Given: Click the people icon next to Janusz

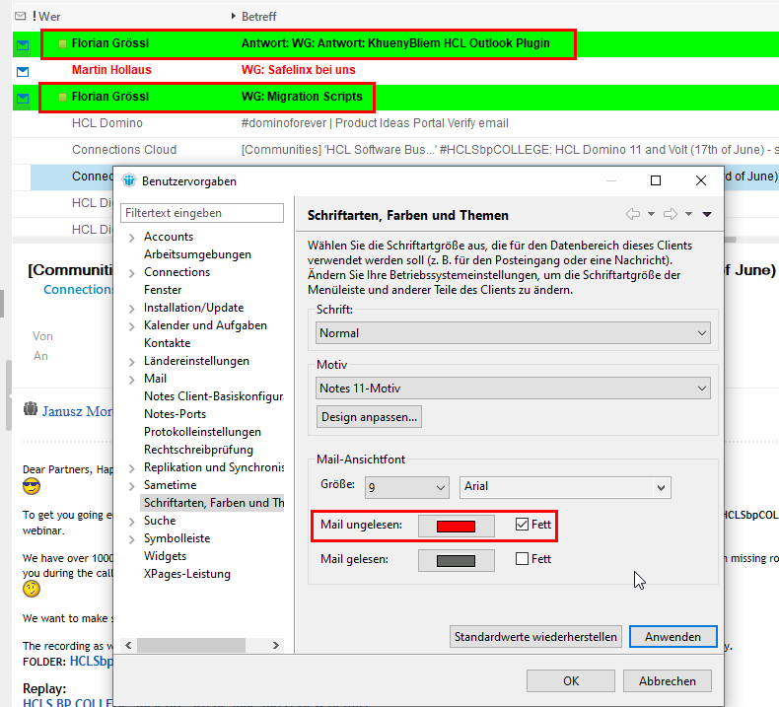Looking at the screenshot, I should [30, 409].
